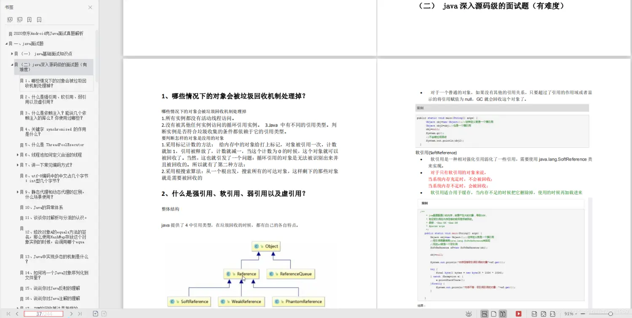
Task: Toggle two-page view layout
Action: tap(503, 314)
